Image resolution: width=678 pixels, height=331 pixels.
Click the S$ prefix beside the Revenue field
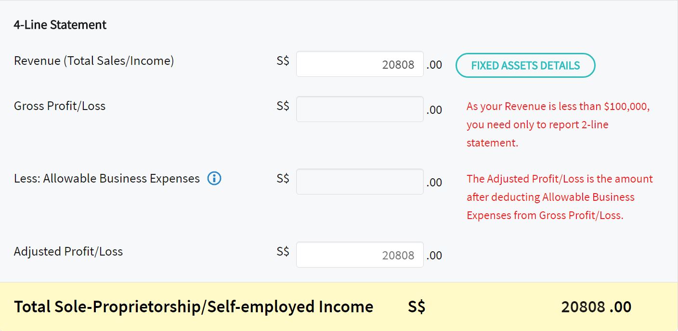tap(283, 61)
